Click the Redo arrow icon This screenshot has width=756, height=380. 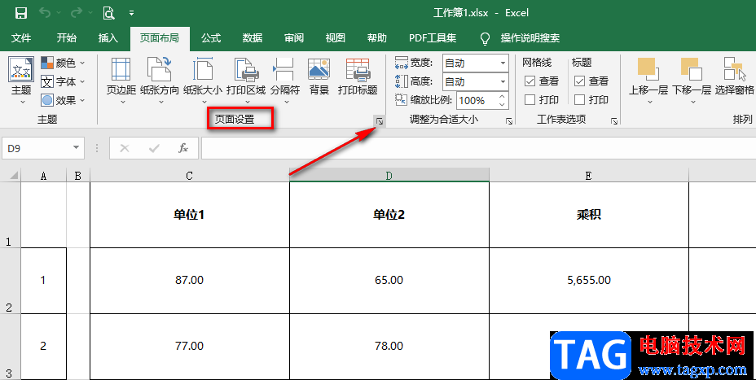77,13
